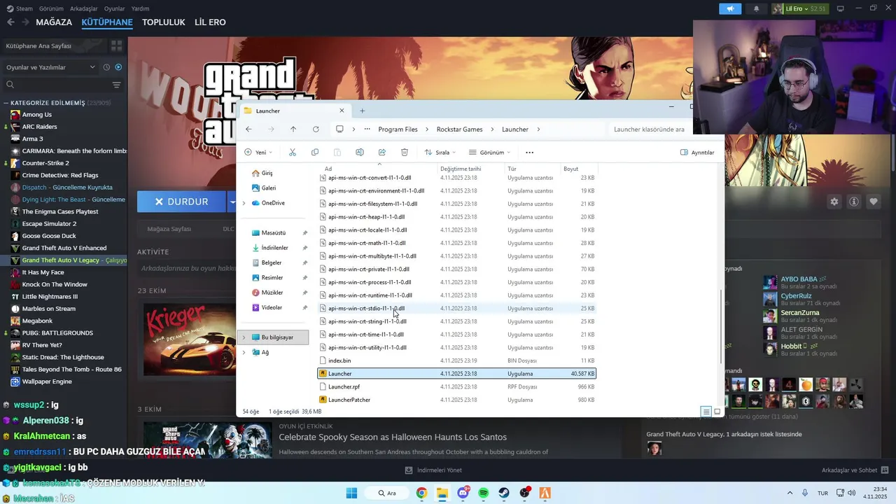Viewport: 896px width, 504px height.
Task: Click Rockstar Games in address bar
Action: click(459, 129)
